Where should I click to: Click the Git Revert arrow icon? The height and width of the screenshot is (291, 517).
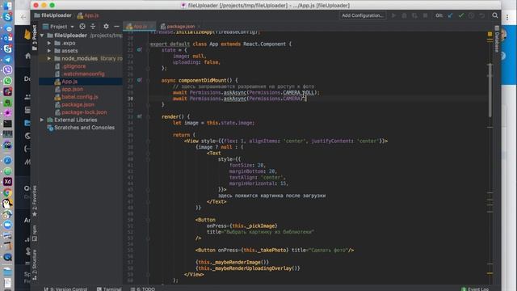(x=481, y=15)
